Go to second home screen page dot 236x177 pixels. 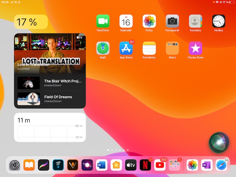(x=112, y=150)
